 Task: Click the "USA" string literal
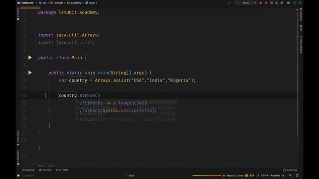point(138,81)
